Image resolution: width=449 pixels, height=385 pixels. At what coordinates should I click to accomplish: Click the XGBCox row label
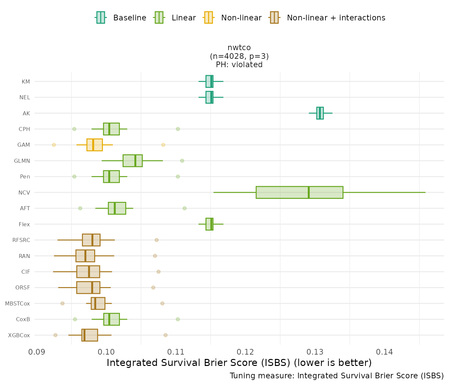(19, 335)
